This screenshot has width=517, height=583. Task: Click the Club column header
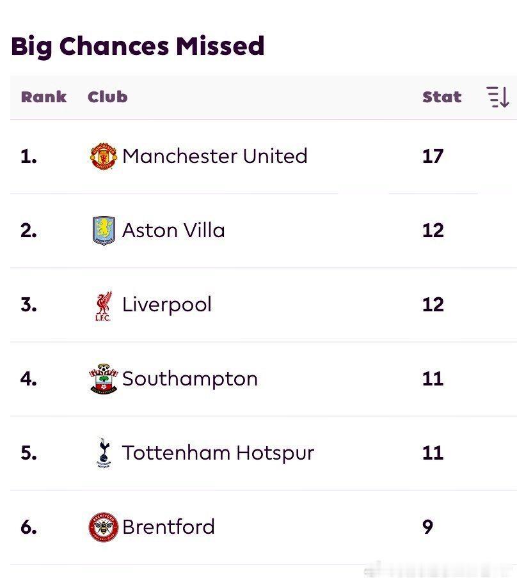pyautogui.click(x=107, y=97)
